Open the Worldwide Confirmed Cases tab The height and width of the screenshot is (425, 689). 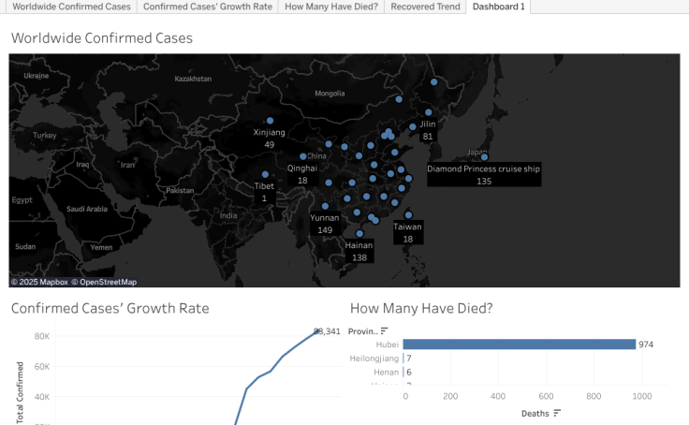(x=71, y=7)
